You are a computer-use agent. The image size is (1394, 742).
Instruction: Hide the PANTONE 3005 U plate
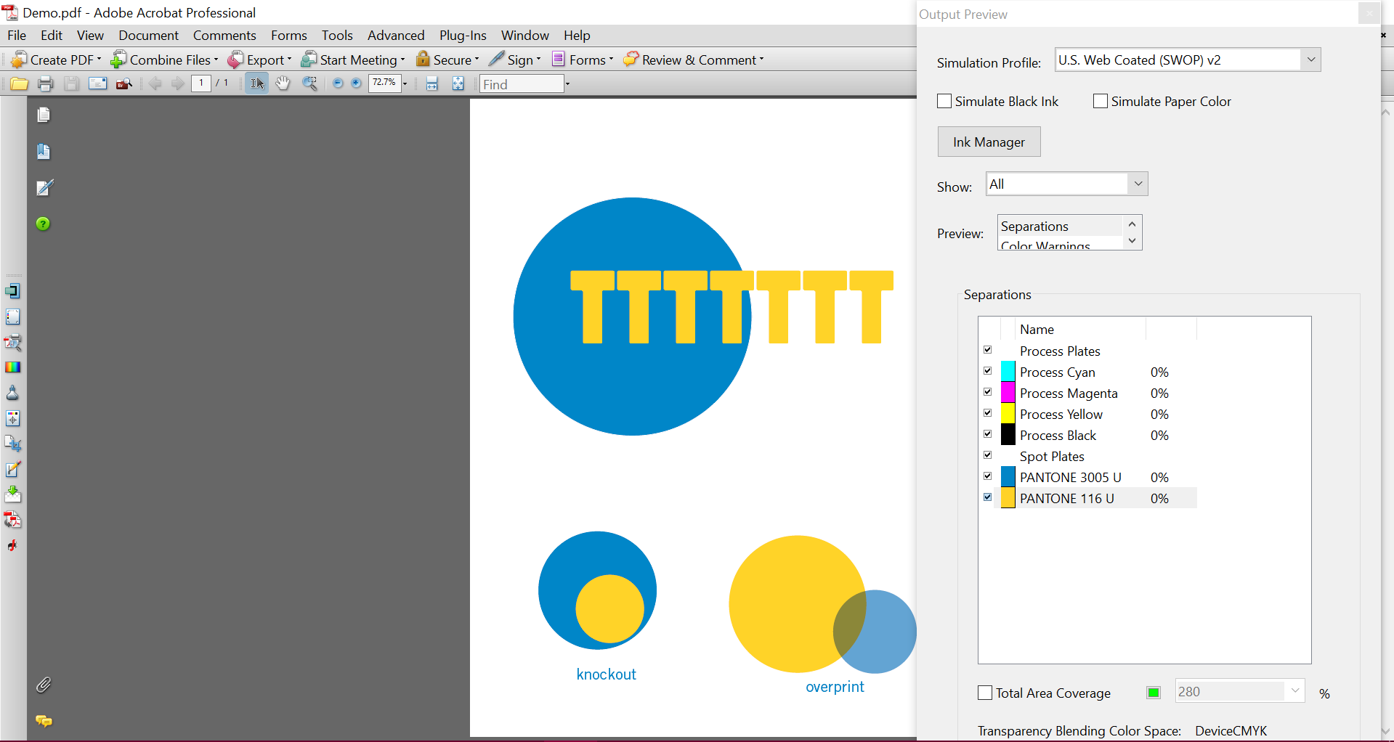coord(988,476)
